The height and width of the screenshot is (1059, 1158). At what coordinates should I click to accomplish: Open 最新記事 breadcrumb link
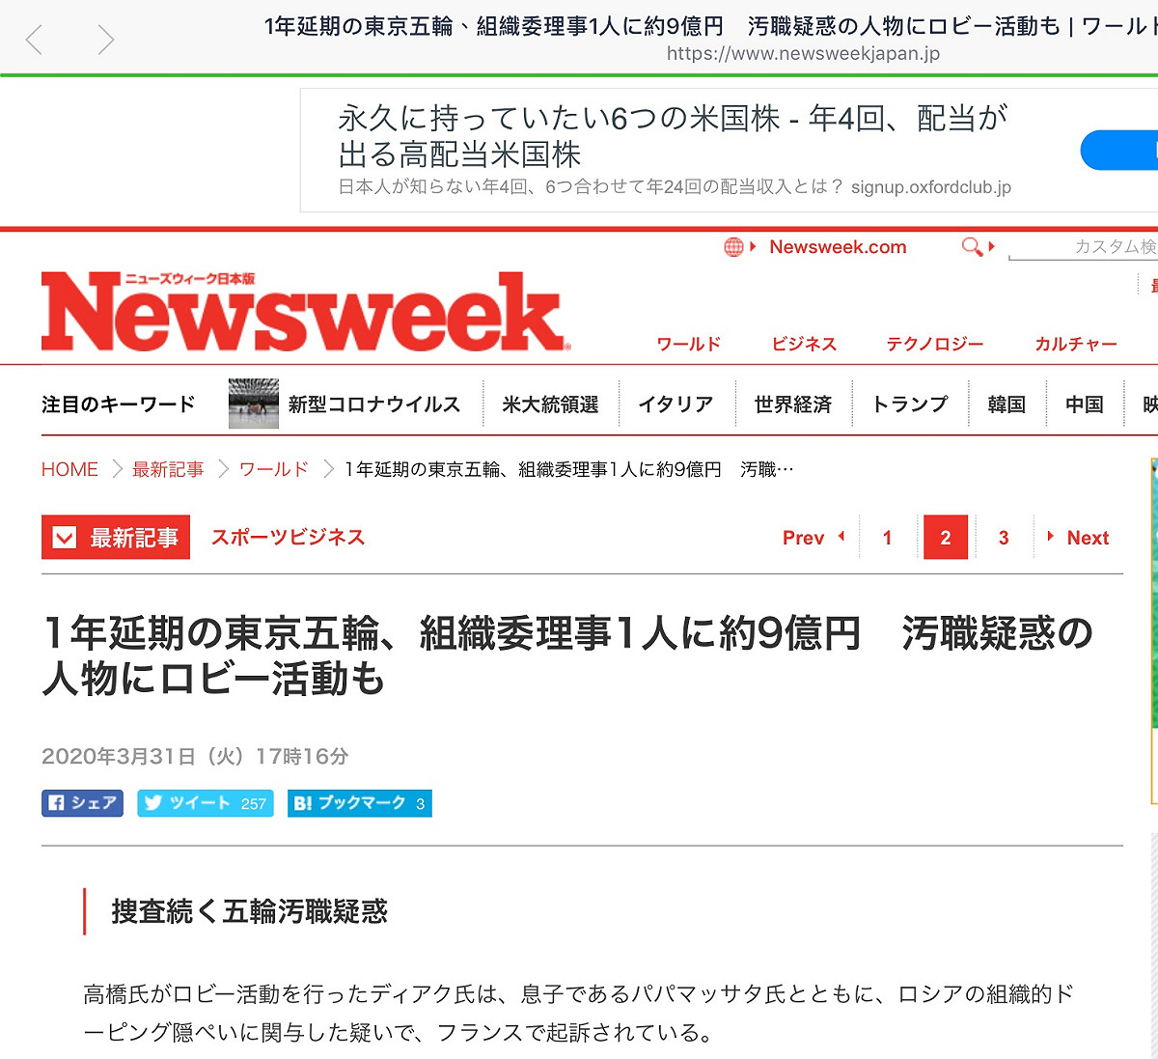168,469
